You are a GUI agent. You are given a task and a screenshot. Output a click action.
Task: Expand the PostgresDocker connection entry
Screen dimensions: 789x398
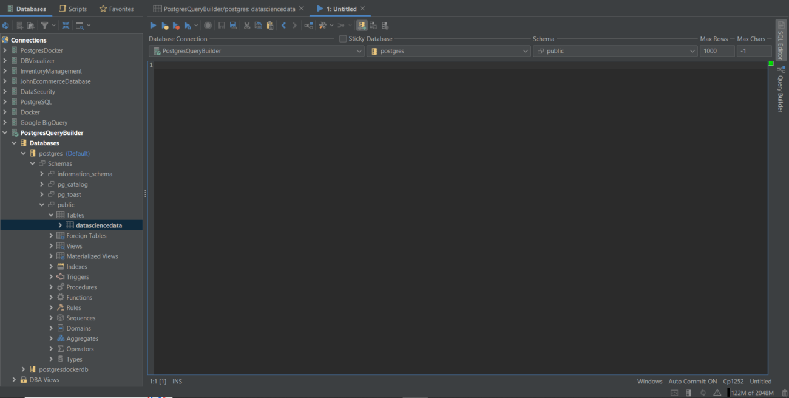pyautogui.click(x=6, y=50)
